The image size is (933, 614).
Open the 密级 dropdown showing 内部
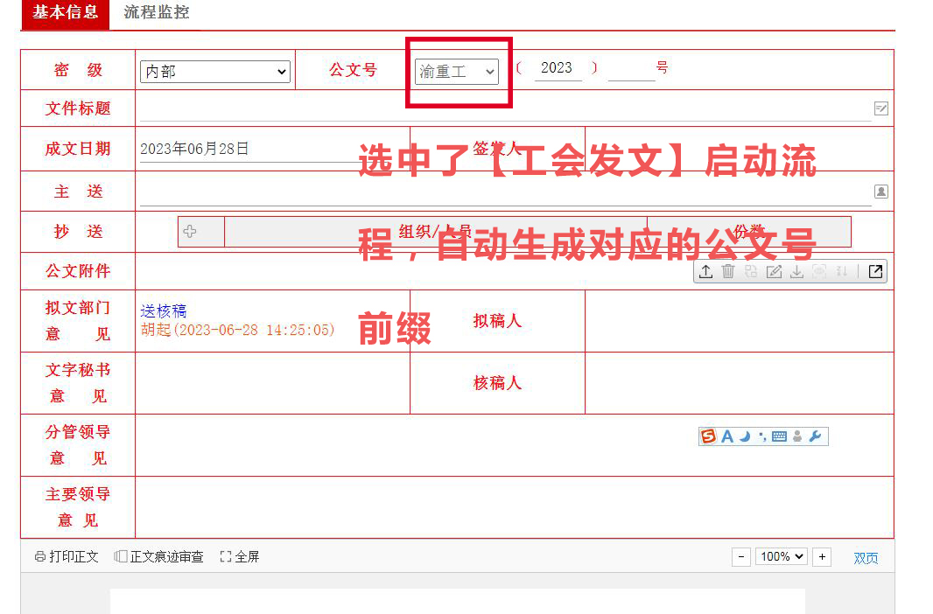[x=215, y=72]
